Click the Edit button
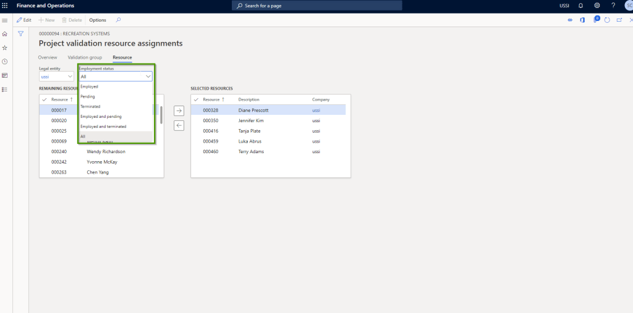 coord(24,20)
